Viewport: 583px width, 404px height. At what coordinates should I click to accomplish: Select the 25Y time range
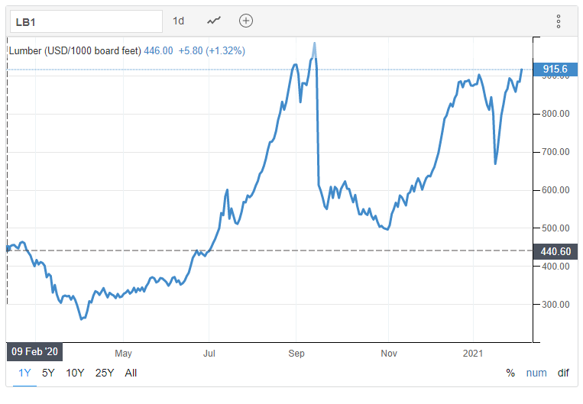pyautogui.click(x=104, y=373)
